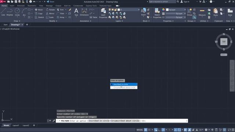The image size is (235, 132).
Task: Select the Text annotation tool
Action: tap(76, 12)
